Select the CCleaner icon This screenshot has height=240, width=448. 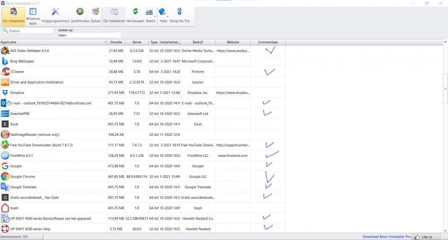click(x=5, y=72)
